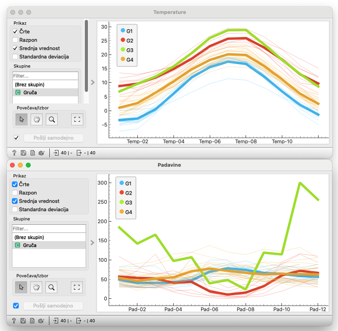
Task: Open the report icon in Padavine status bar
Action: [x=32, y=321]
